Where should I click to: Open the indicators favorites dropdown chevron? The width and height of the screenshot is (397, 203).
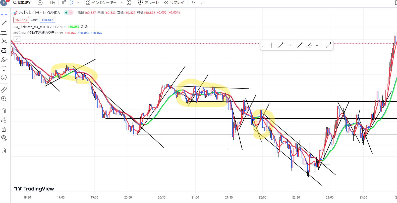[x=122, y=3]
